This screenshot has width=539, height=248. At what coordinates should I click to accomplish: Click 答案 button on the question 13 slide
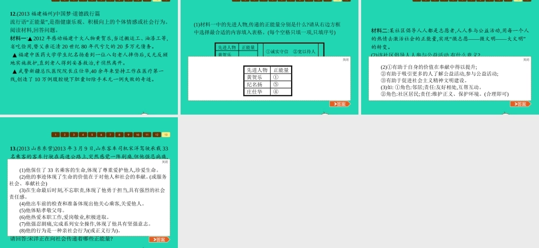pyautogui.click(x=159, y=239)
